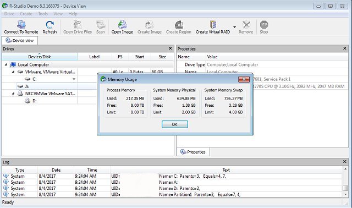352x208 pixels.
Task: Close the Properties panel
Action: pyautogui.click(x=345, y=48)
